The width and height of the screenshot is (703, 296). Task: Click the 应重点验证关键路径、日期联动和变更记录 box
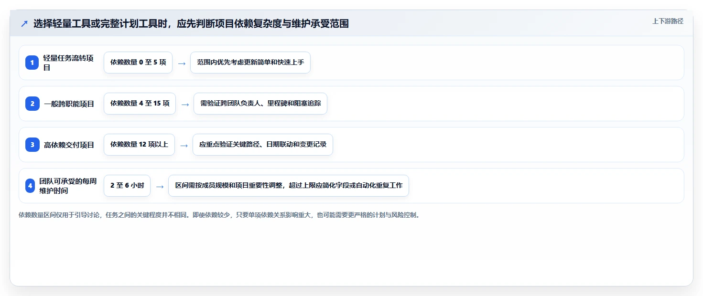(x=263, y=145)
